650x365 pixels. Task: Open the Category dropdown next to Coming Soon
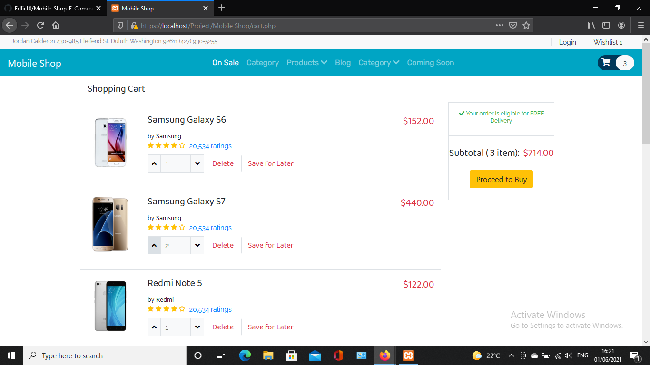point(379,62)
